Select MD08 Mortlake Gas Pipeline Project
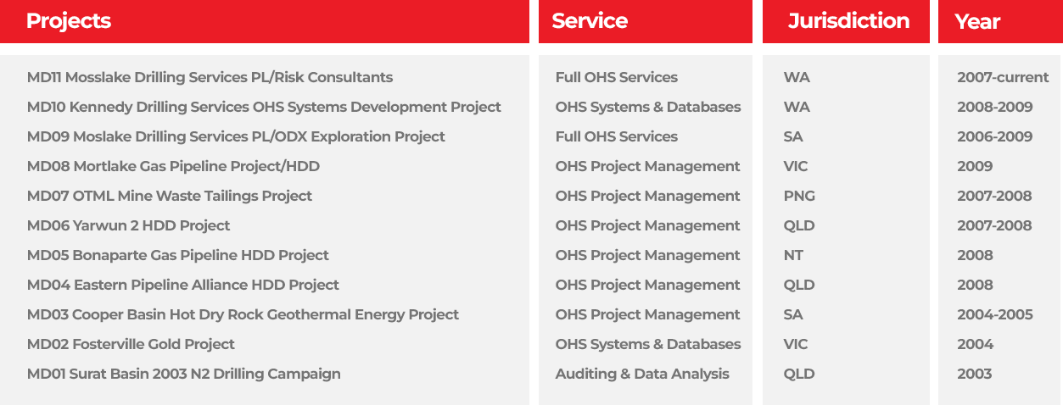The width and height of the screenshot is (1063, 405). 173,166
